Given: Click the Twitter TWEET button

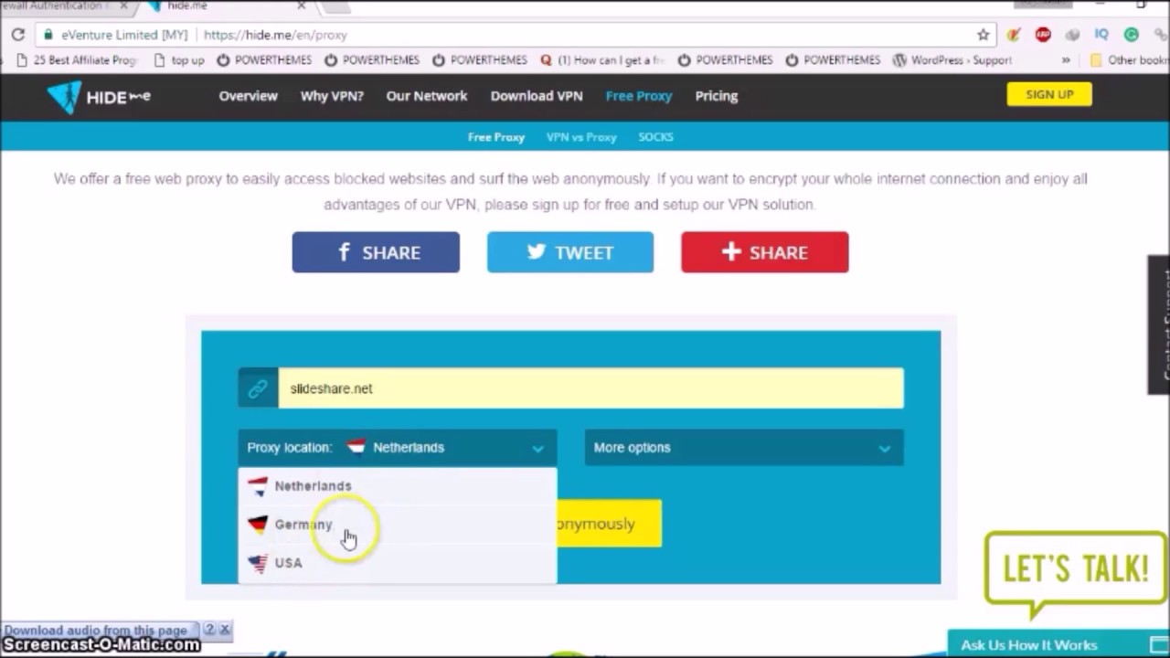Looking at the screenshot, I should click(x=570, y=252).
